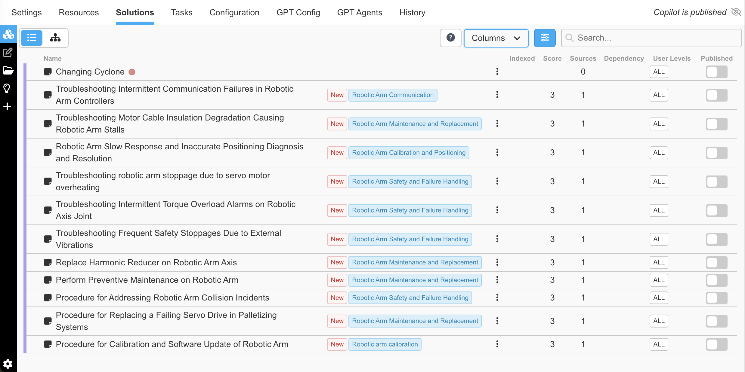
Task: Open three-dot menu for Changing Cyclone
Action: pos(497,72)
